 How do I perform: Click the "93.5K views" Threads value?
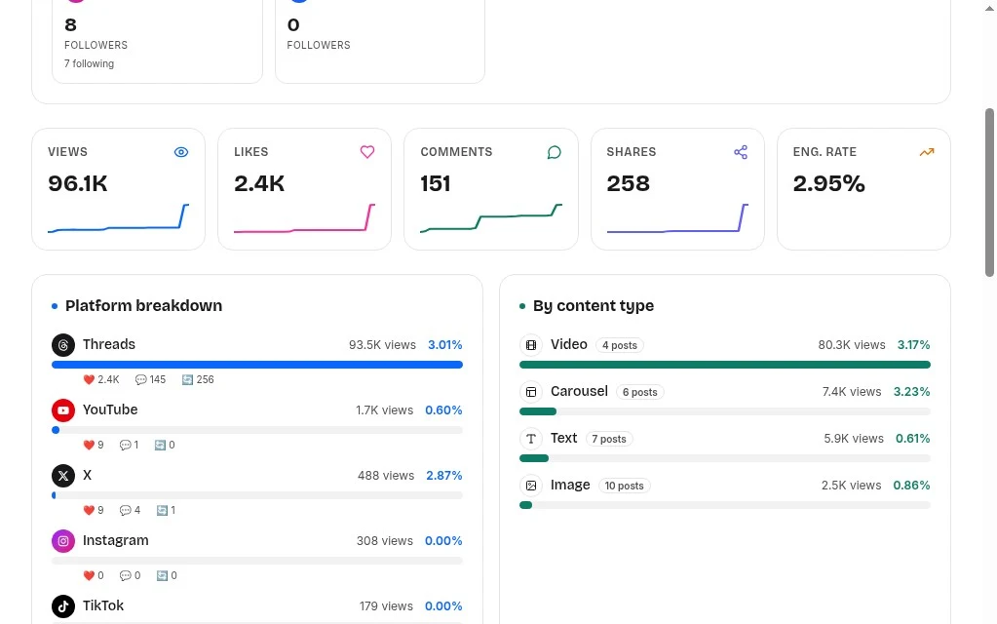pos(382,345)
